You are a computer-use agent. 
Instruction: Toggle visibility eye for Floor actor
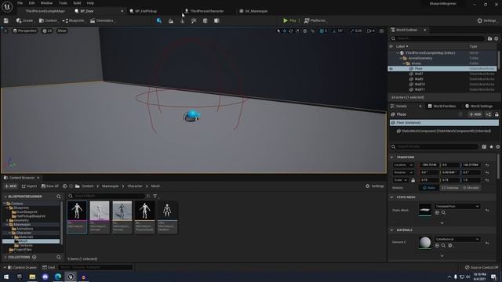pyautogui.click(x=391, y=68)
